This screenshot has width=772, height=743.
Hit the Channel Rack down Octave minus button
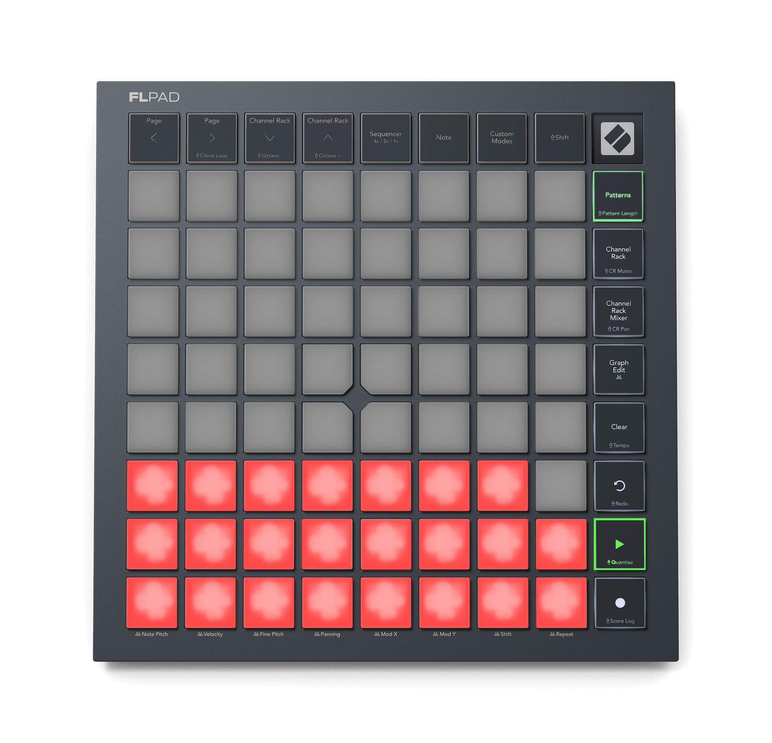[x=270, y=138]
